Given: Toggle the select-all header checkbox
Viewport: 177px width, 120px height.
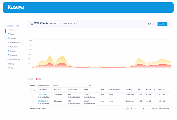Looking at the screenshot, I should [32, 90].
